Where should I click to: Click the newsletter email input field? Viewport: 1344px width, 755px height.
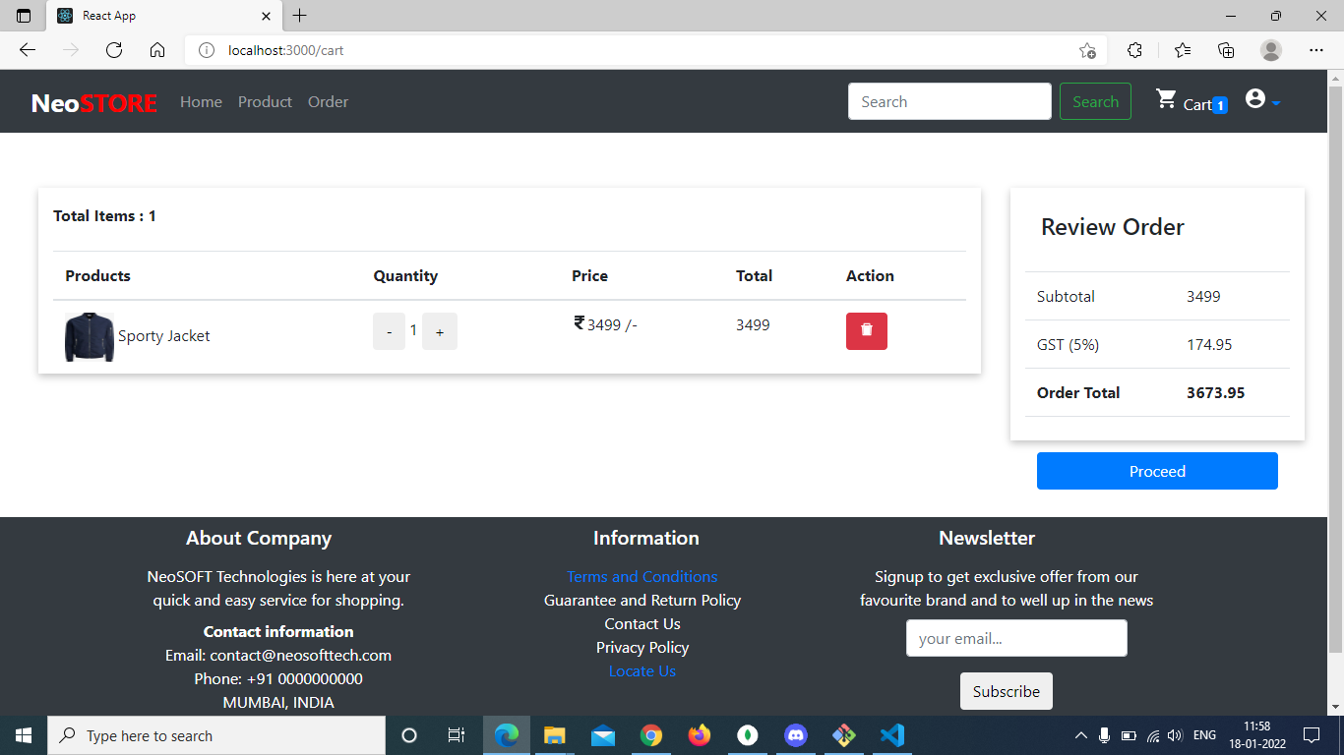click(x=1016, y=638)
